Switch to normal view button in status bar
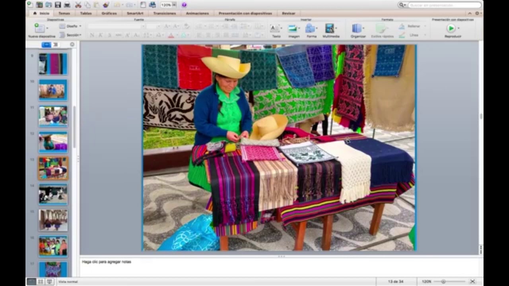Image resolution: width=509 pixels, height=286 pixels. pos(31,281)
